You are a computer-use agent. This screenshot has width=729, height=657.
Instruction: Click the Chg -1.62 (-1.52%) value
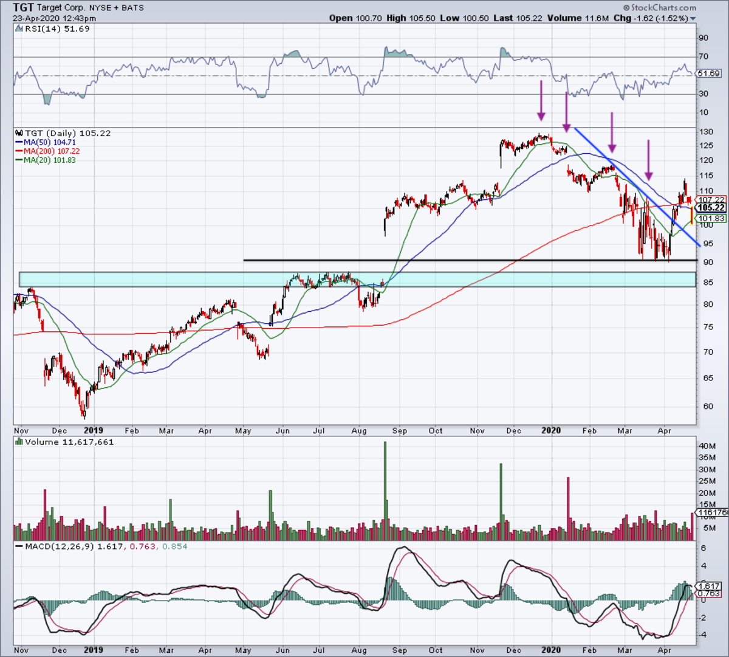click(651, 18)
